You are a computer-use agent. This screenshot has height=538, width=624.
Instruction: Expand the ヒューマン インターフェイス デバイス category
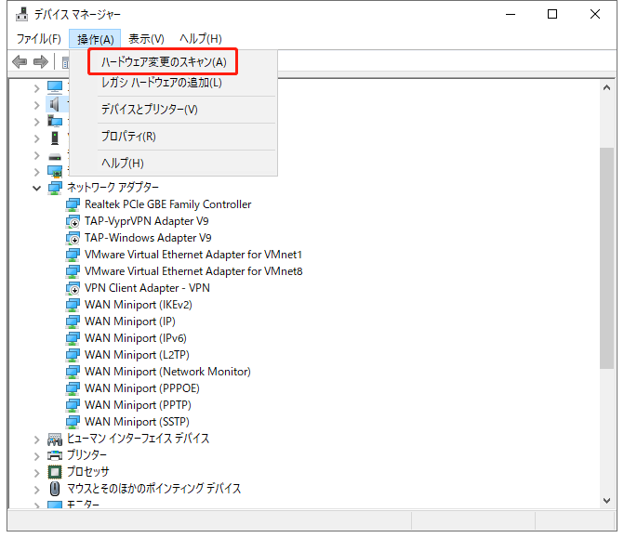[x=37, y=439]
